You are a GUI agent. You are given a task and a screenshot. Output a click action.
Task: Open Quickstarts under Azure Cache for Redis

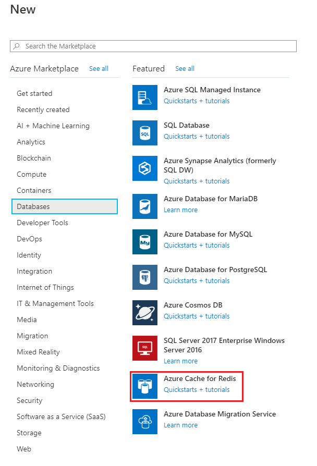tap(197, 389)
